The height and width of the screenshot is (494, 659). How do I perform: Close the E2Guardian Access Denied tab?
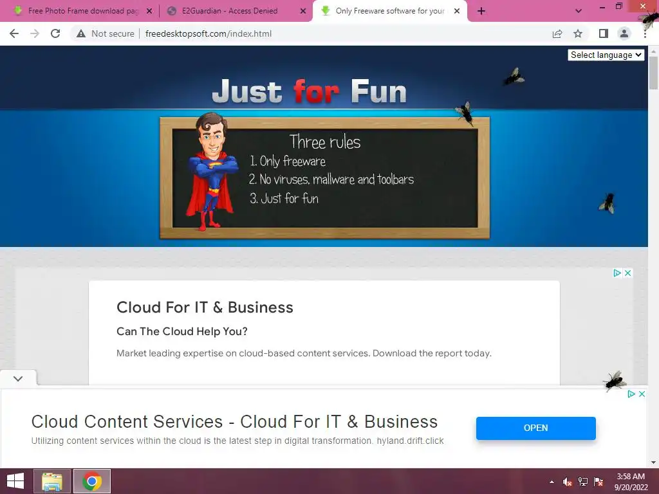point(303,11)
